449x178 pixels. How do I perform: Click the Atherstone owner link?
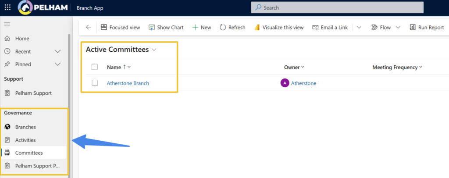[x=303, y=83]
